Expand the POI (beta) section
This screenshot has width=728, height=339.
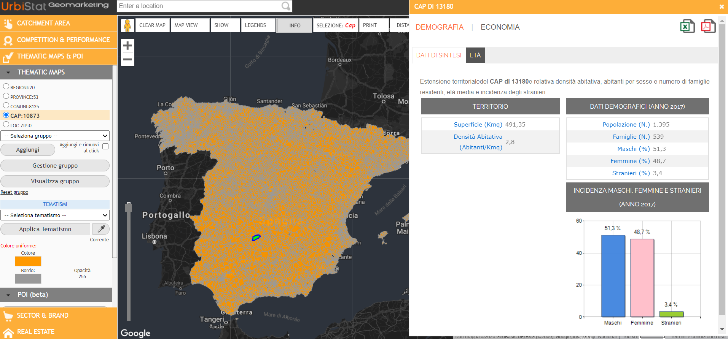click(56, 295)
